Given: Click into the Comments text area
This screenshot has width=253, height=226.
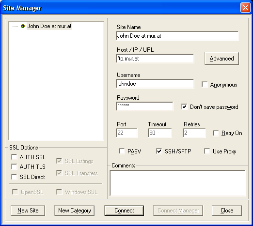Looking at the screenshot, I should click(177, 183).
